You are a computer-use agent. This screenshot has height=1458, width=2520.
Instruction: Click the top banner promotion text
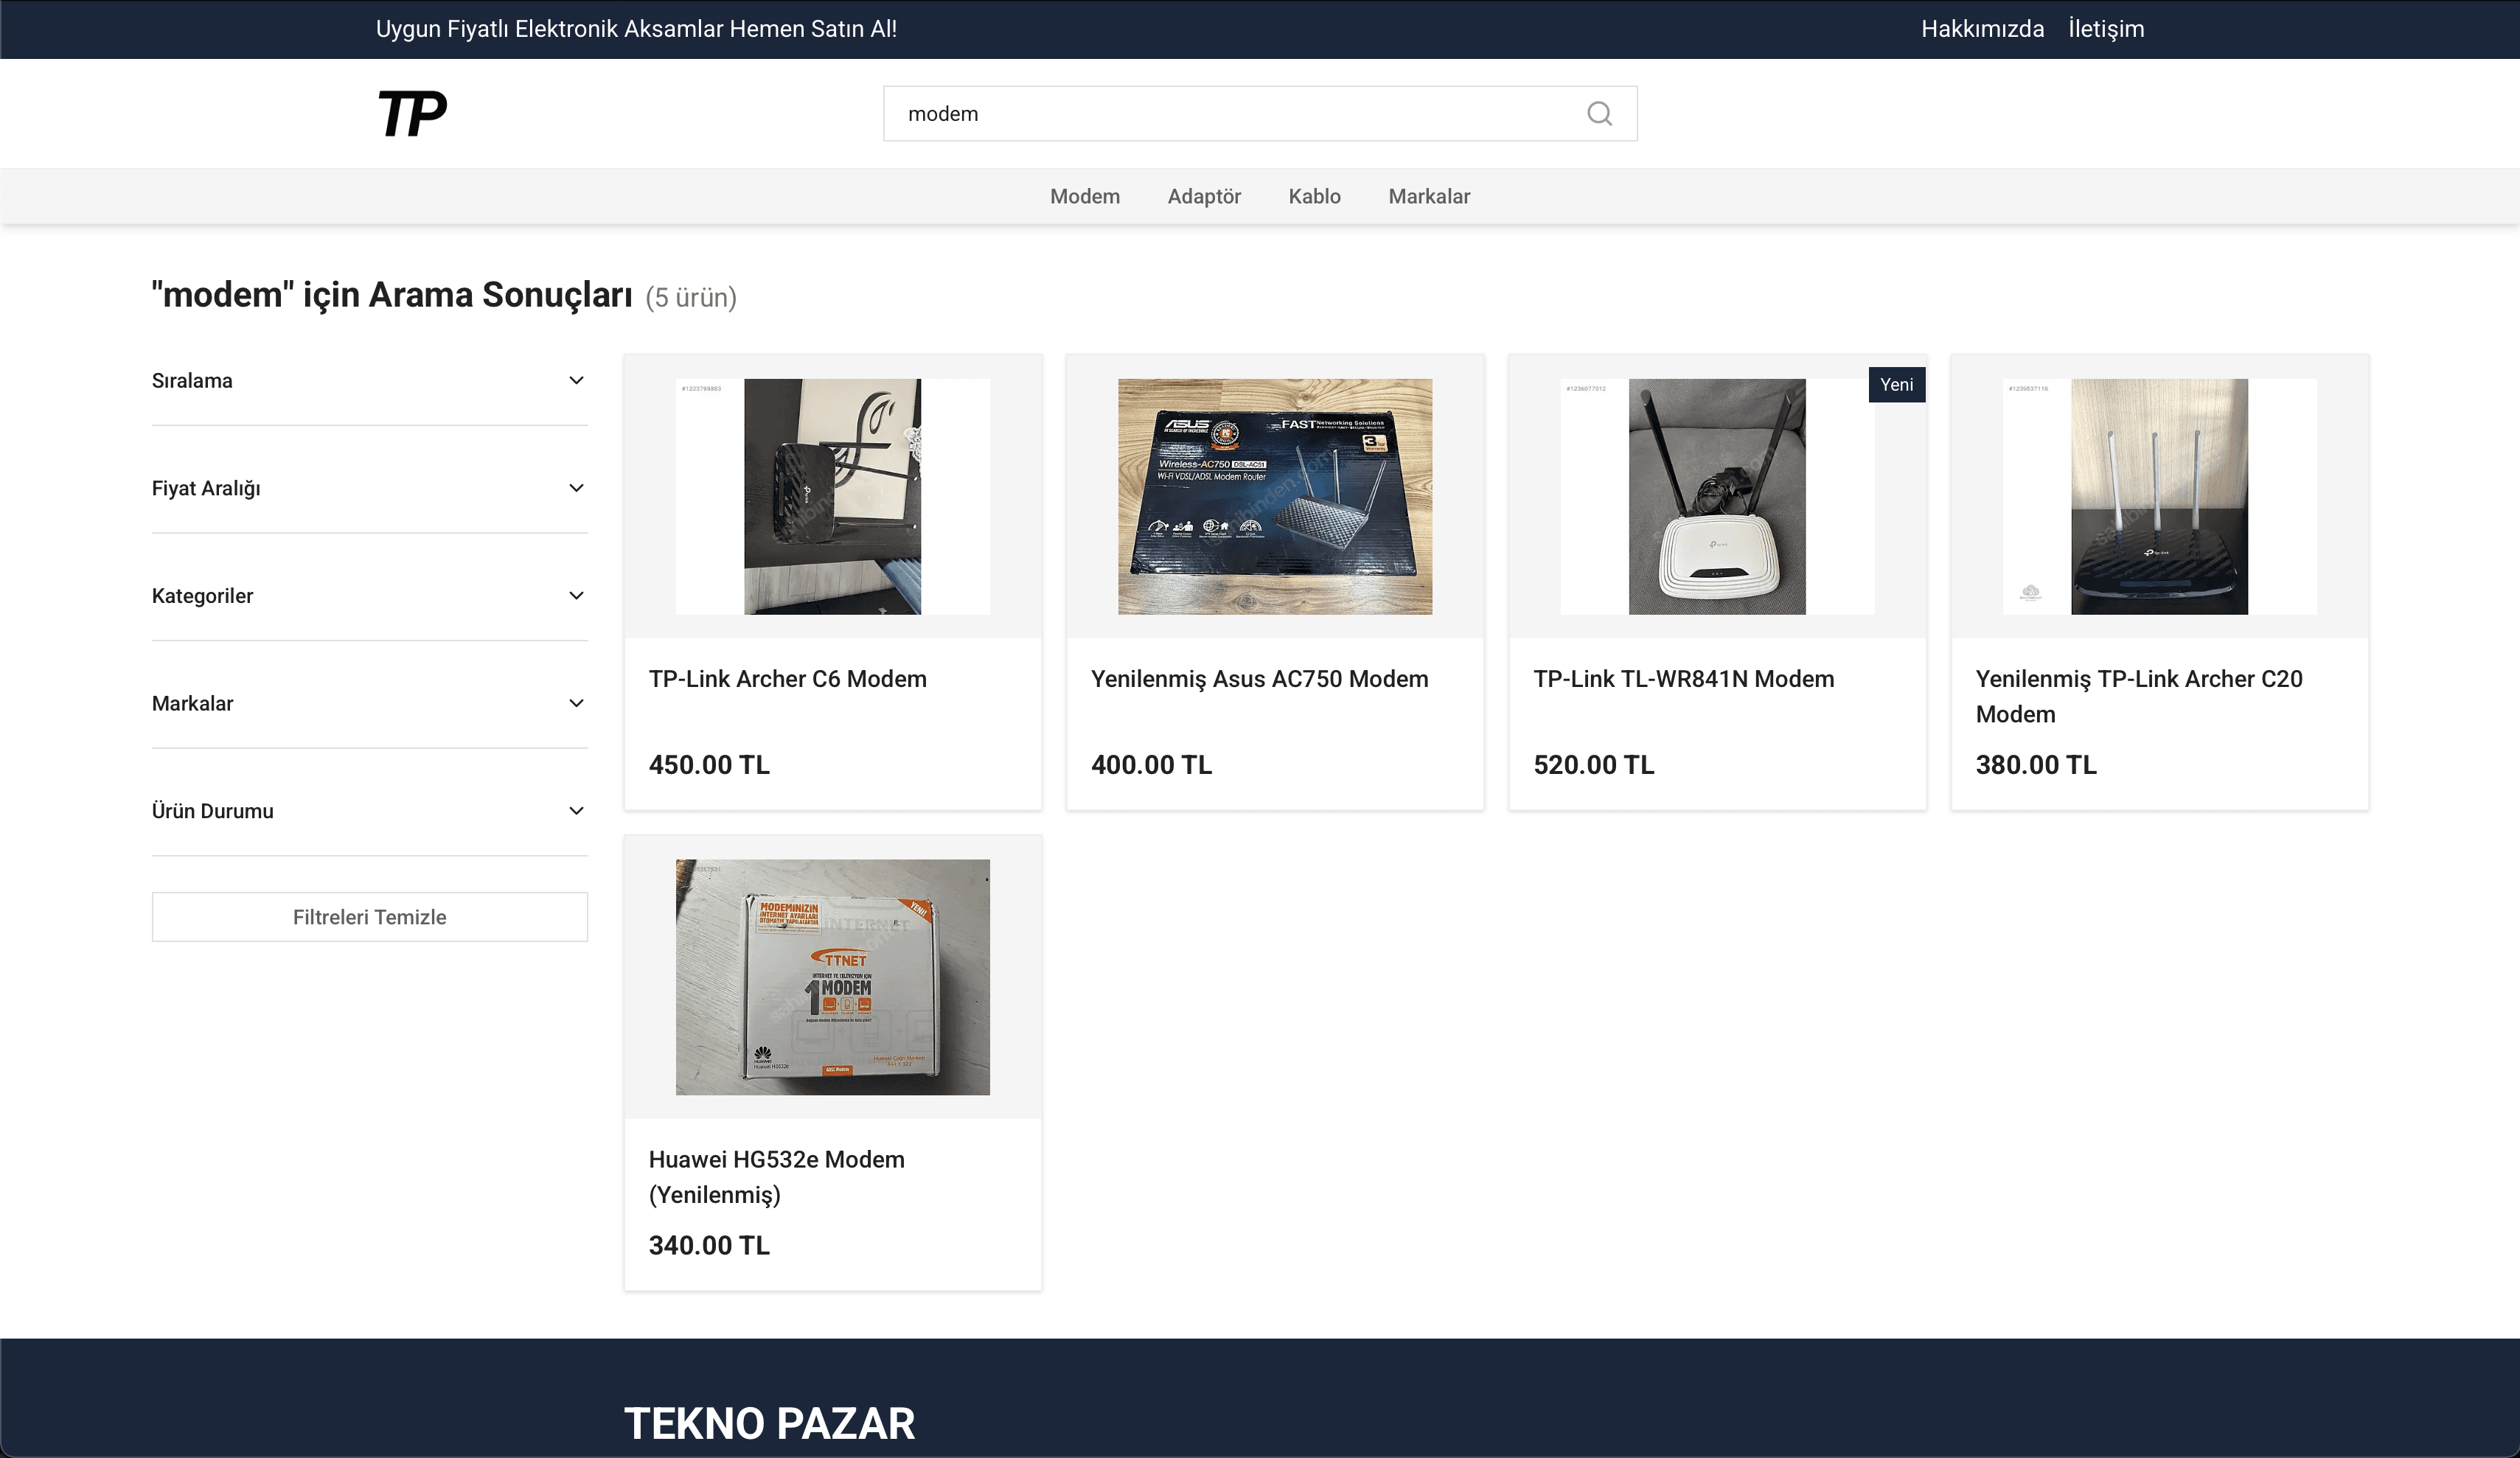636,29
